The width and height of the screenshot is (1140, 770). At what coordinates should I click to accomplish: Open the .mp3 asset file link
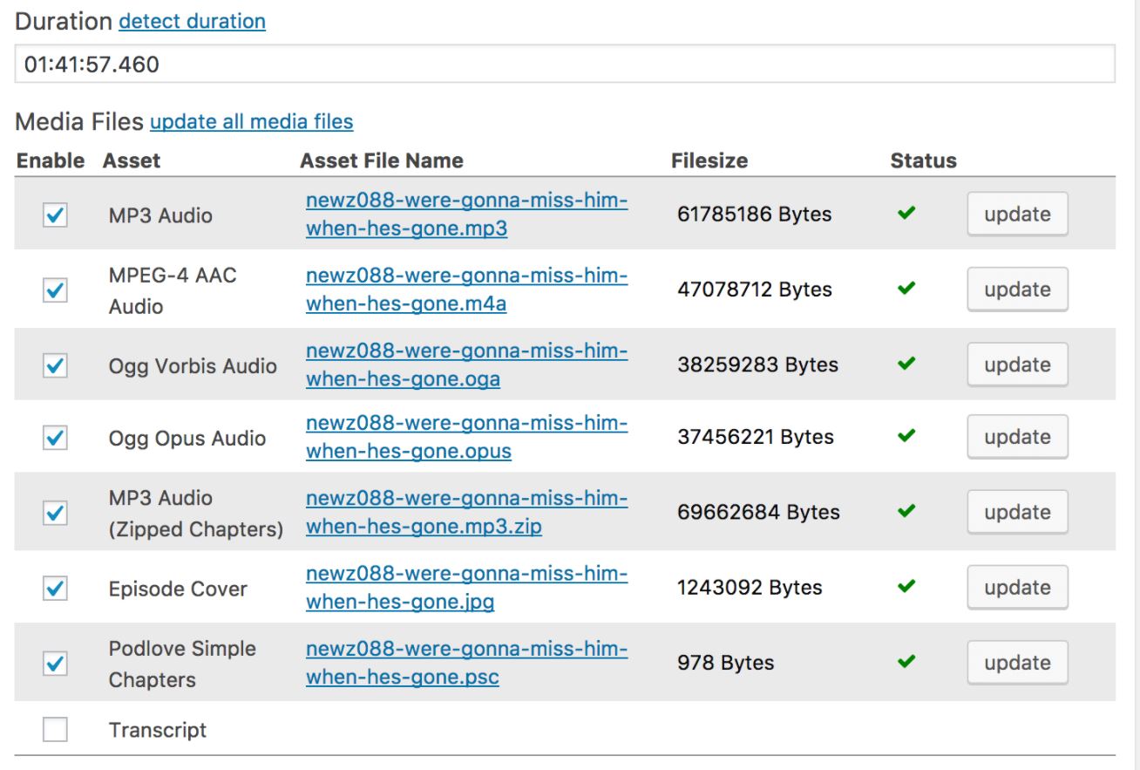(466, 215)
